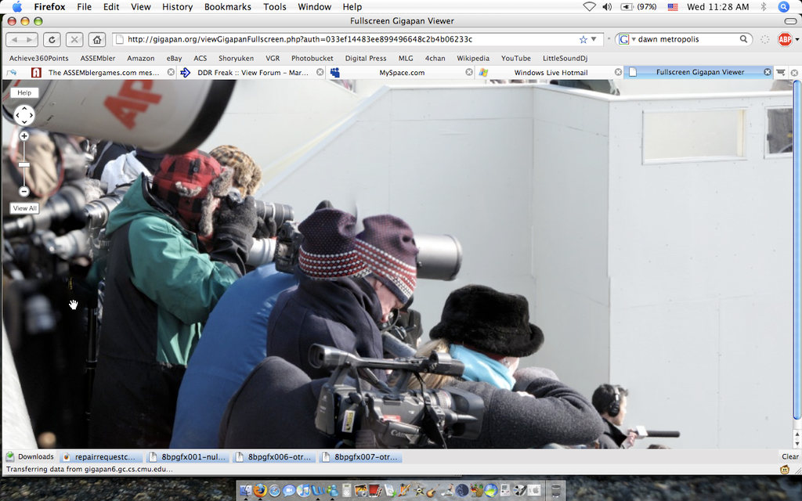Image resolution: width=802 pixels, height=501 pixels.
Task: Click the Reload page button
Action: 52,39
